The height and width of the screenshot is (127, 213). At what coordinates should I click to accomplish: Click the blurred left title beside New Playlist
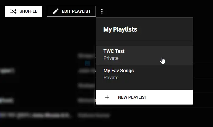(8, 100)
